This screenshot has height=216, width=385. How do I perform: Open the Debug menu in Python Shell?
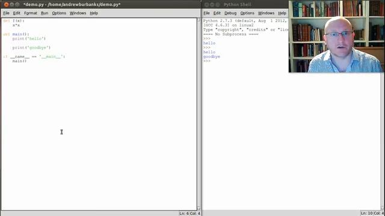click(x=230, y=13)
